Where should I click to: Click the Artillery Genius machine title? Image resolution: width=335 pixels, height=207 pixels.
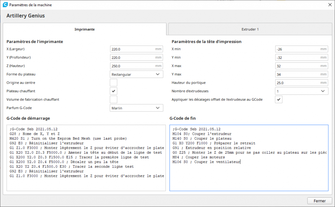click(26, 16)
